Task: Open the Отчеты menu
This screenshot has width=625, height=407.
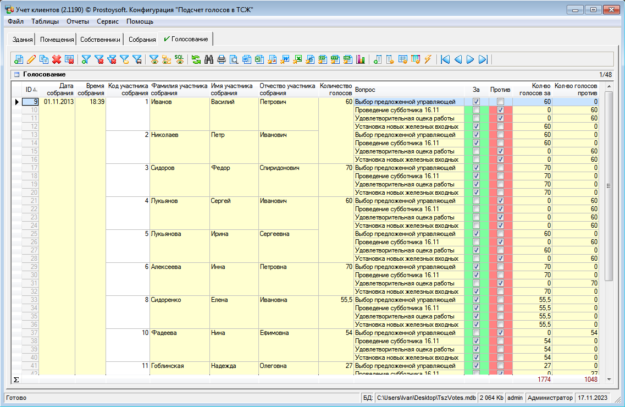Action: click(78, 21)
